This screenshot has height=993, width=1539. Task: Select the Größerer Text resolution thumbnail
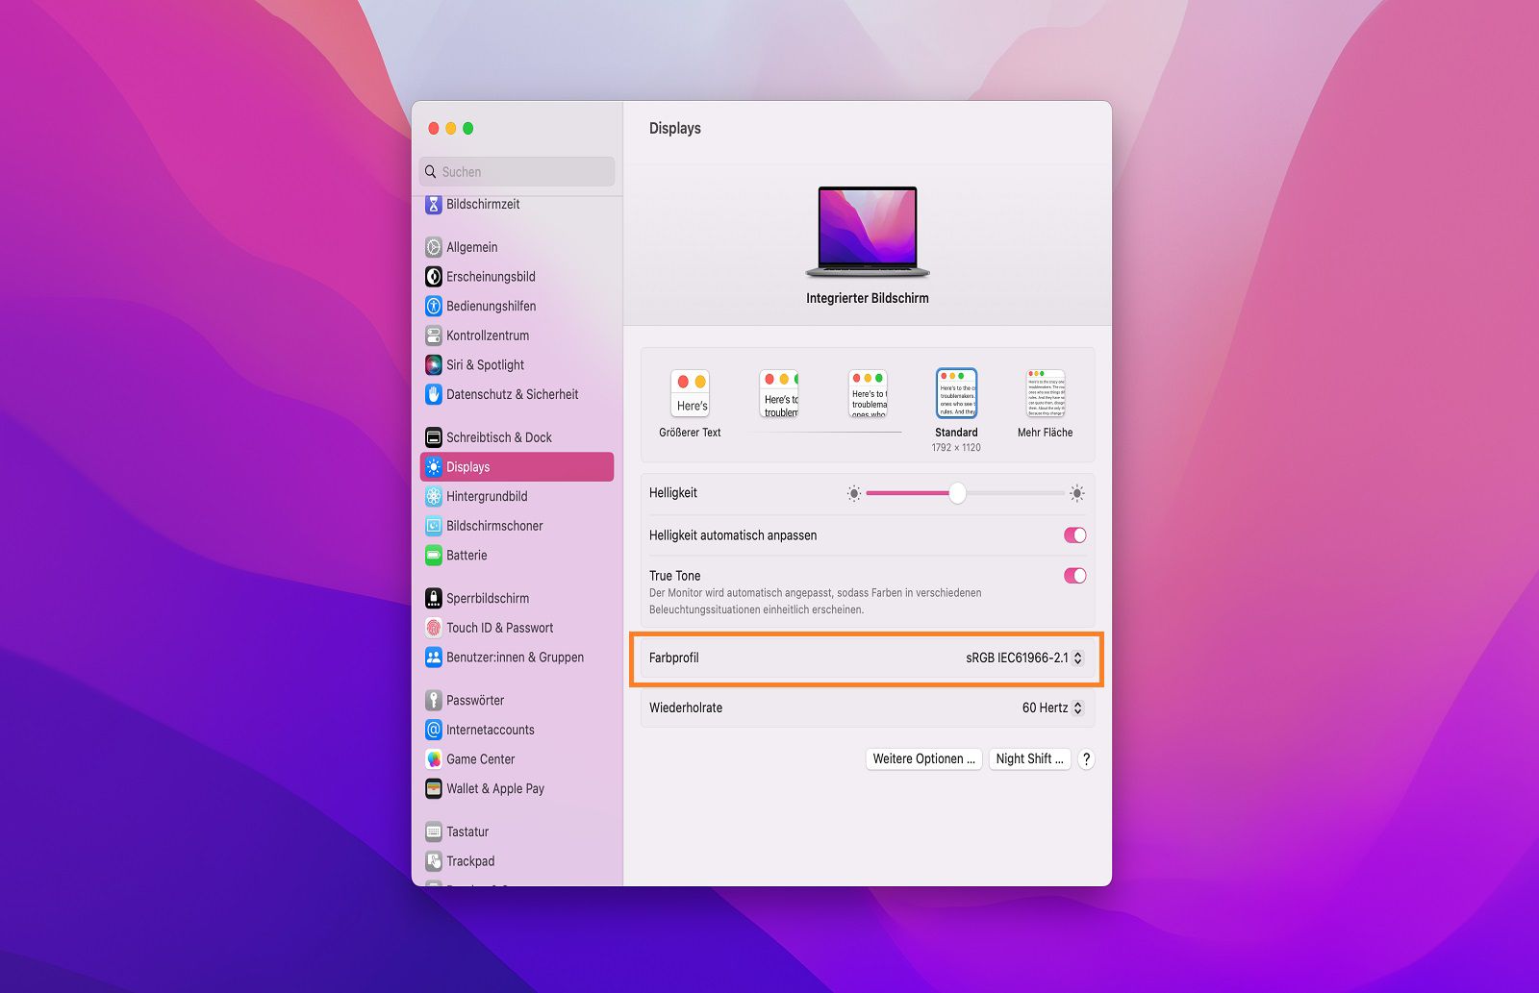(x=690, y=394)
